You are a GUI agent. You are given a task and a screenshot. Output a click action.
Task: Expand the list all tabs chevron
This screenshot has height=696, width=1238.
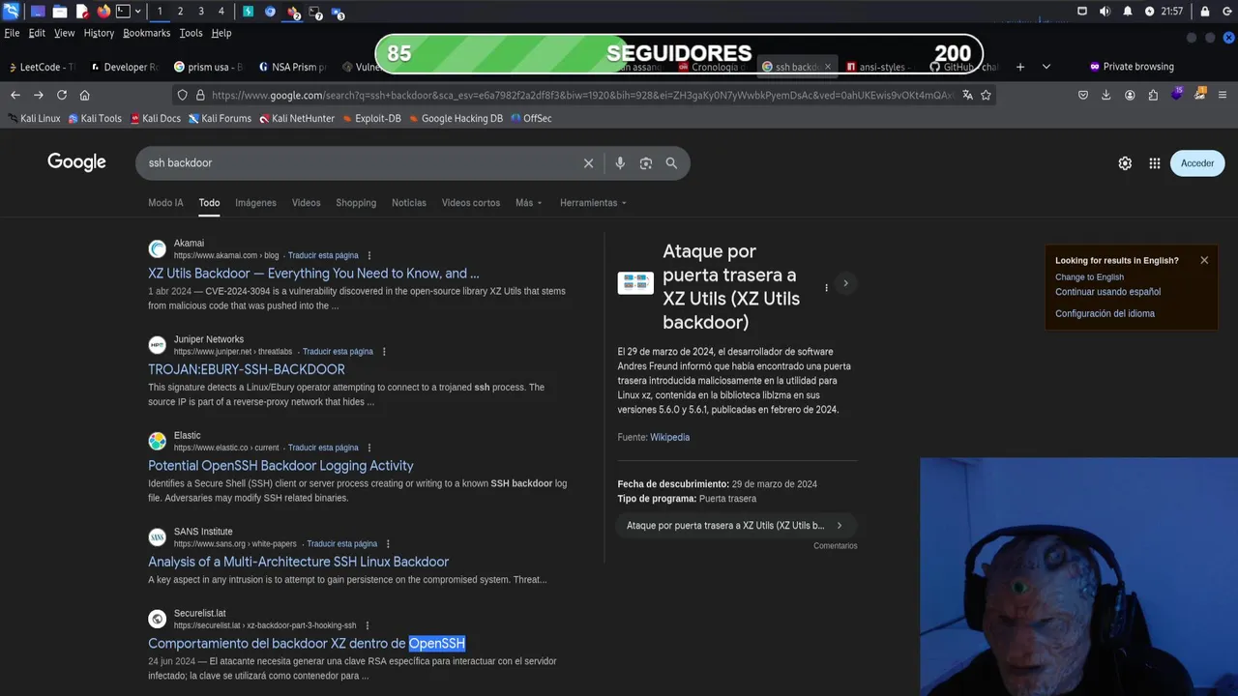pyautogui.click(x=1046, y=67)
